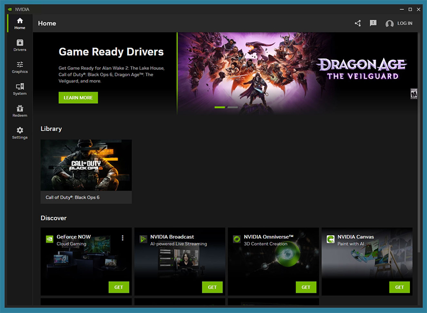Viewport: 427px width, 313px height.
Task: Open the System sidebar section
Action: pos(20,89)
